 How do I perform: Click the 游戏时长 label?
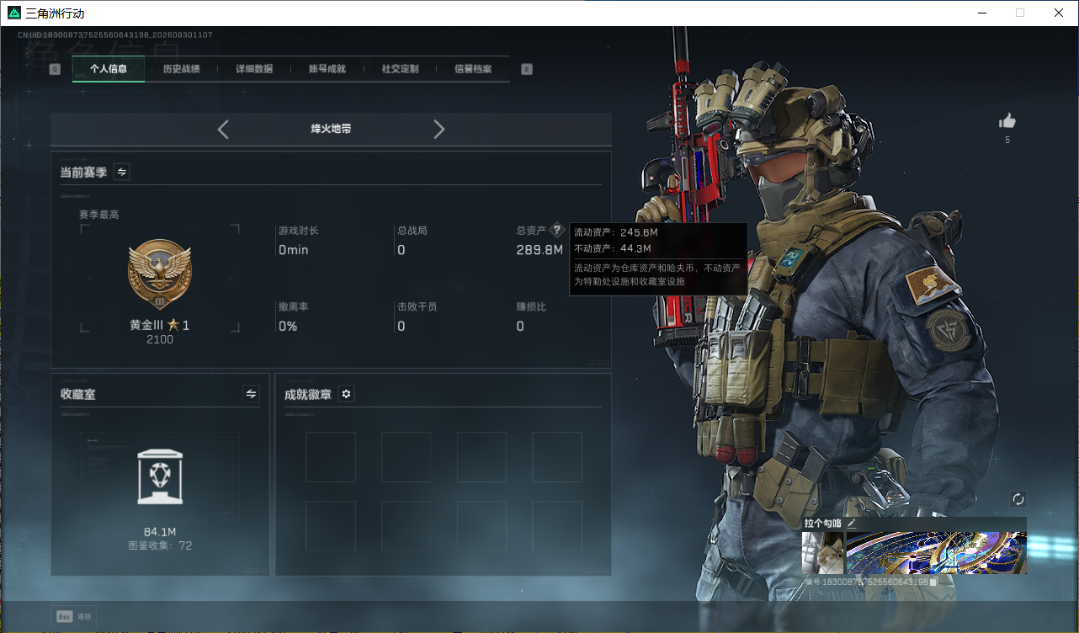299,231
